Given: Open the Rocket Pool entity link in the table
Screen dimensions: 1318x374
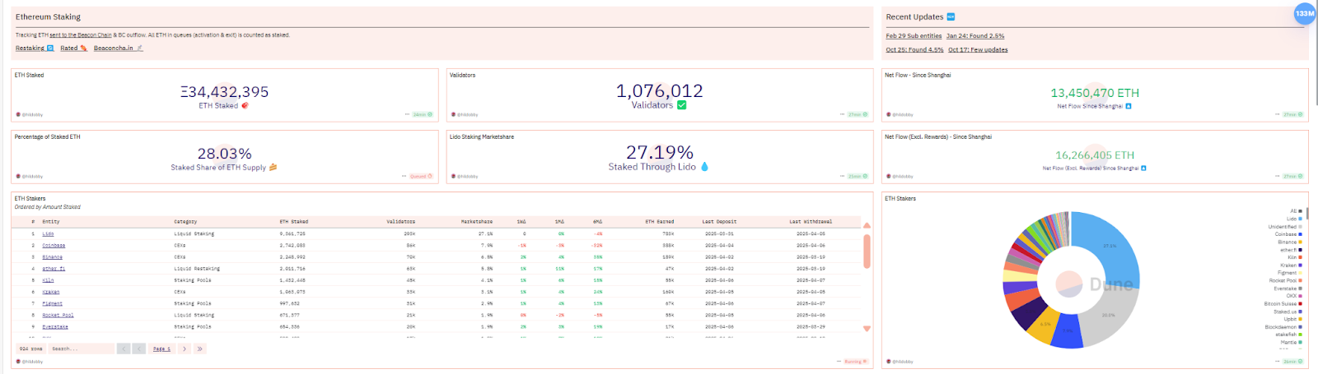Looking at the screenshot, I should (58, 315).
